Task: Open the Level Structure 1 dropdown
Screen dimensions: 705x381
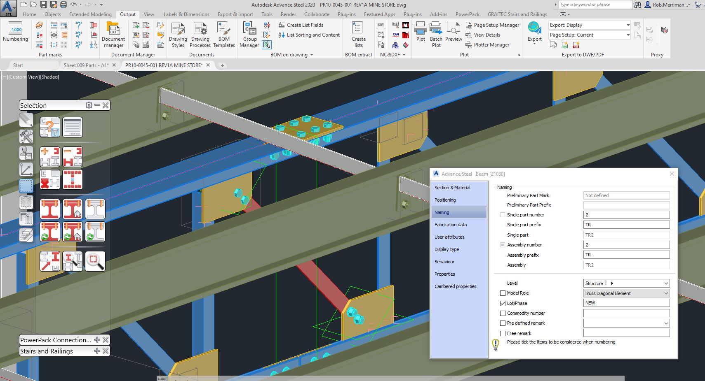Action: click(626, 283)
